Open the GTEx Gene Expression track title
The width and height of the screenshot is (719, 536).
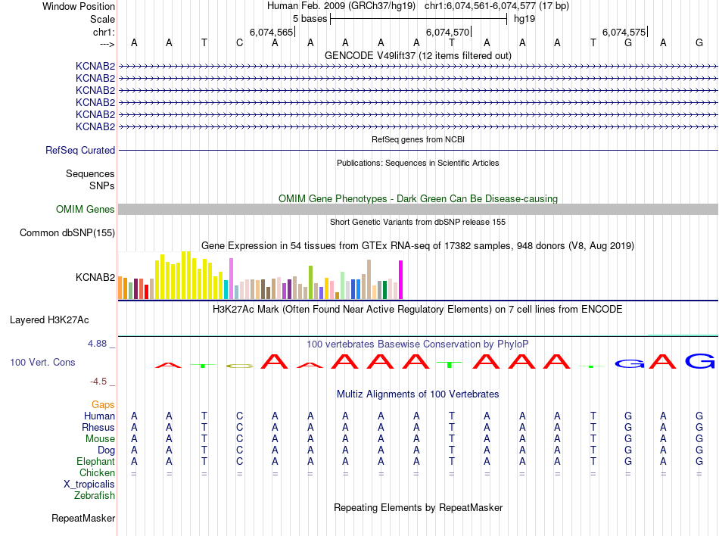pyautogui.click(x=418, y=246)
